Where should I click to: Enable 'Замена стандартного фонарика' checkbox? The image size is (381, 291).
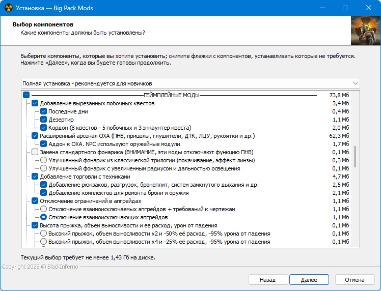pos(35,152)
